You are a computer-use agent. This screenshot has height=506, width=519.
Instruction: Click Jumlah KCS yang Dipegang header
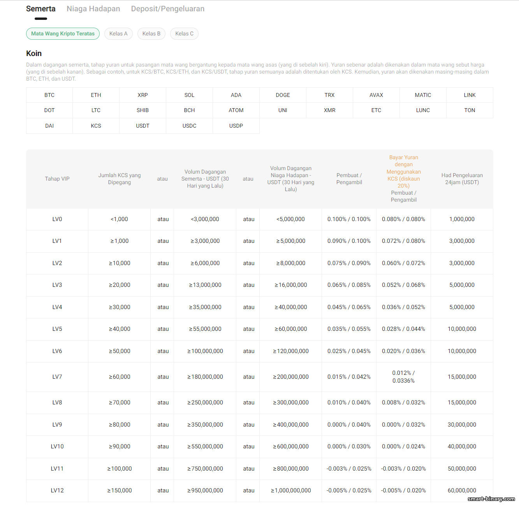120,179
